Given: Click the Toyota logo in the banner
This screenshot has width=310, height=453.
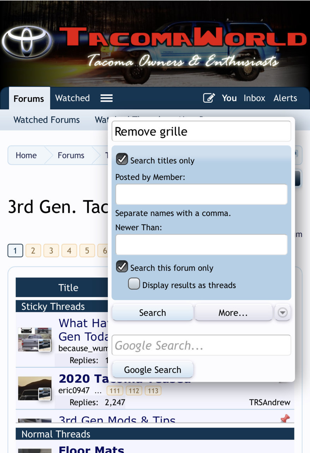Looking at the screenshot, I should tap(27, 42).
